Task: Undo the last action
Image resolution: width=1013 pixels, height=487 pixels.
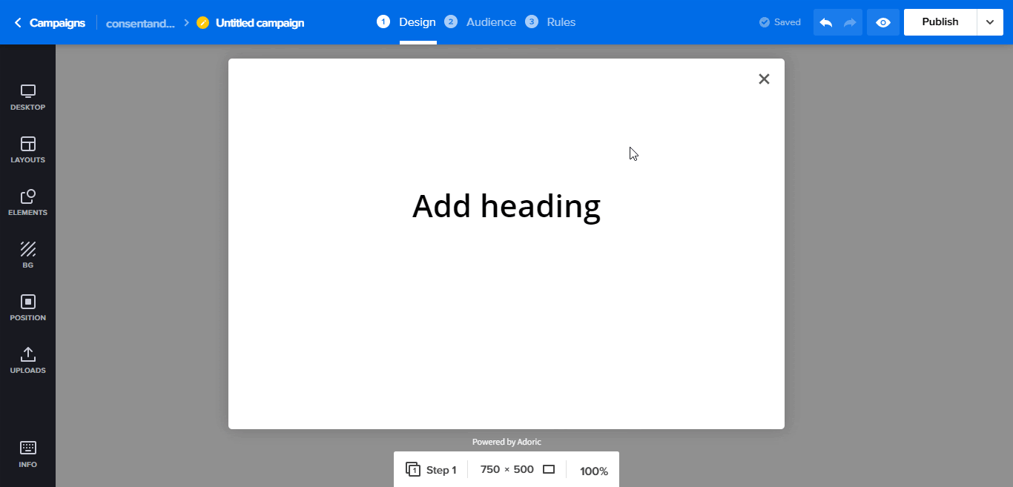Action: [x=825, y=22]
